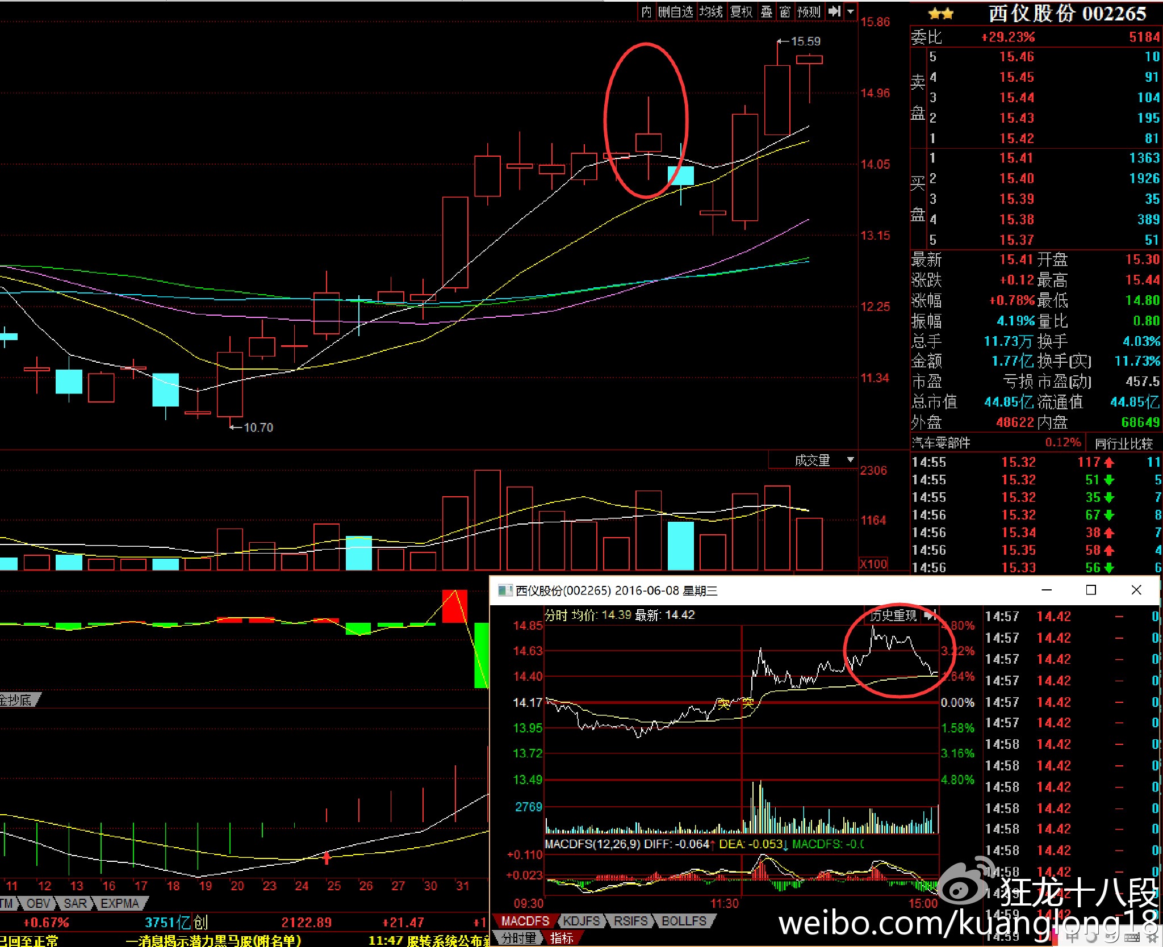This screenshot has width=1163, height=947.
Task: Expand the 成交量 indicator dropdown
Action: coord(850,460)
